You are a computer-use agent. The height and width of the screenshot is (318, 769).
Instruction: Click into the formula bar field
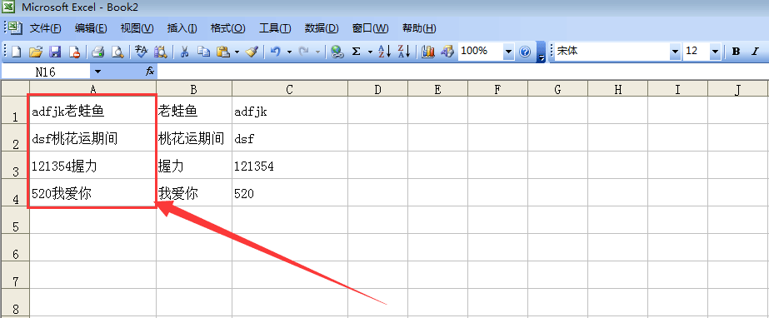[x=462, y=72]
